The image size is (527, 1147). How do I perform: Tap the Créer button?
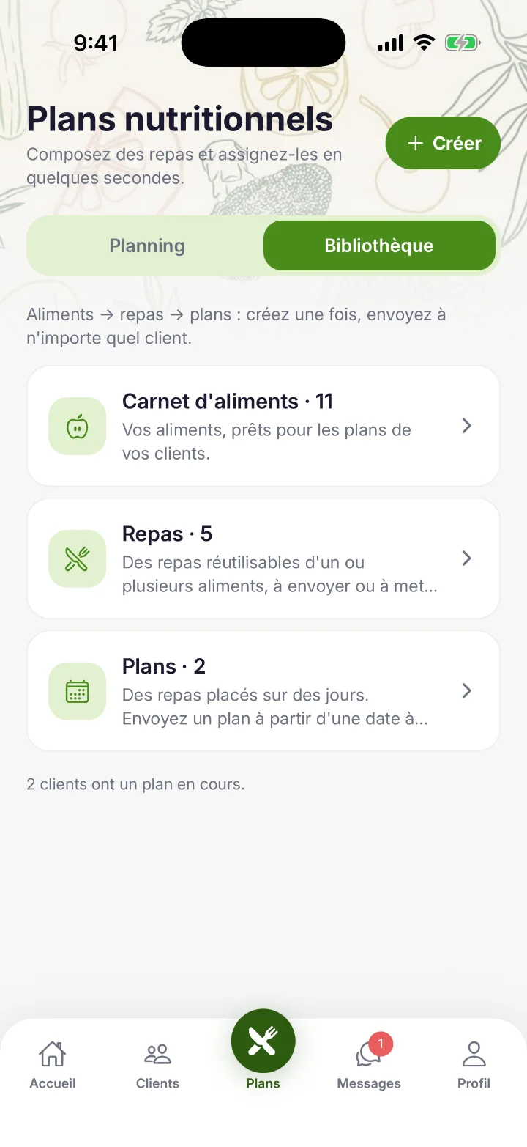pyautogui.click(x=443, y=143)
